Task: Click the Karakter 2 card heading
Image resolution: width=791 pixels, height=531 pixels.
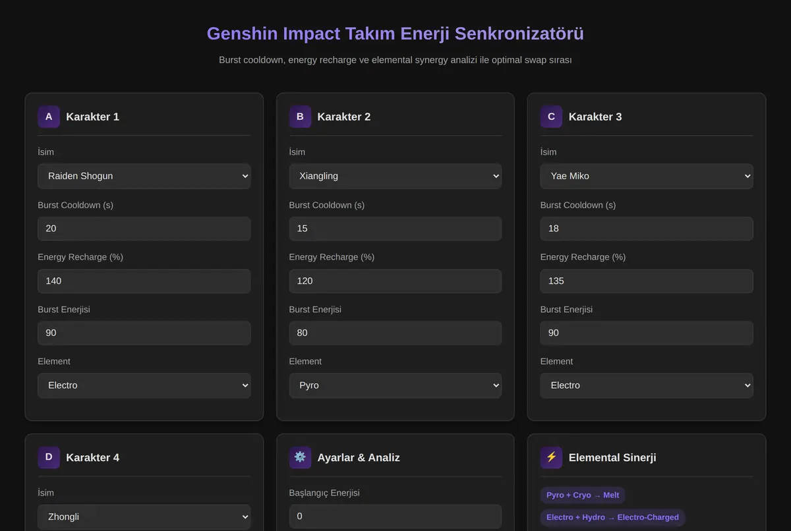Action: [x=343, y=117]
